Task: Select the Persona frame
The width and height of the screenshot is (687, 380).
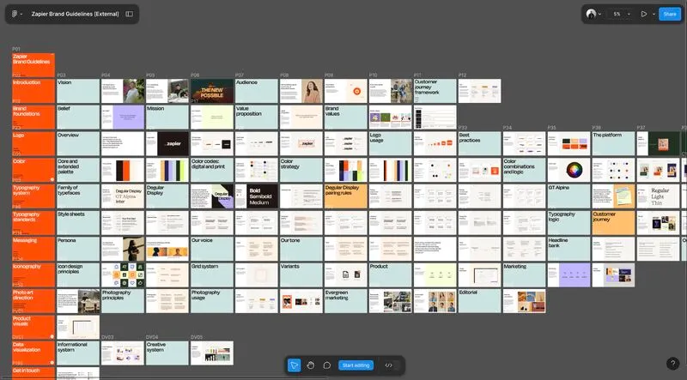Action: pyautogui.click(x=78, y=249)
